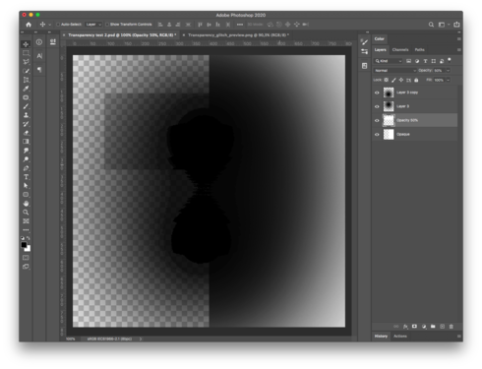The width and height of the screenshot is (482, 369).
Task: Select the Lasso tool
Action: coord(26,62)
